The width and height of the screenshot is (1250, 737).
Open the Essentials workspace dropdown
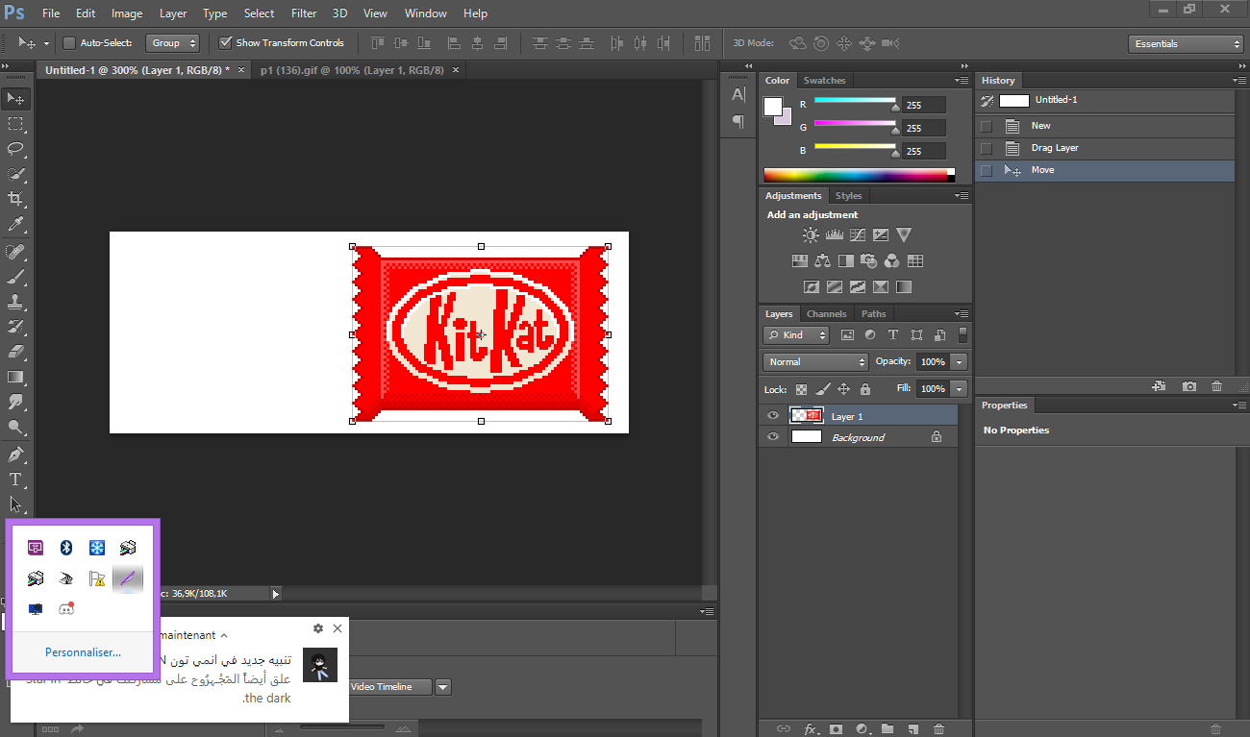(1186, 43)
